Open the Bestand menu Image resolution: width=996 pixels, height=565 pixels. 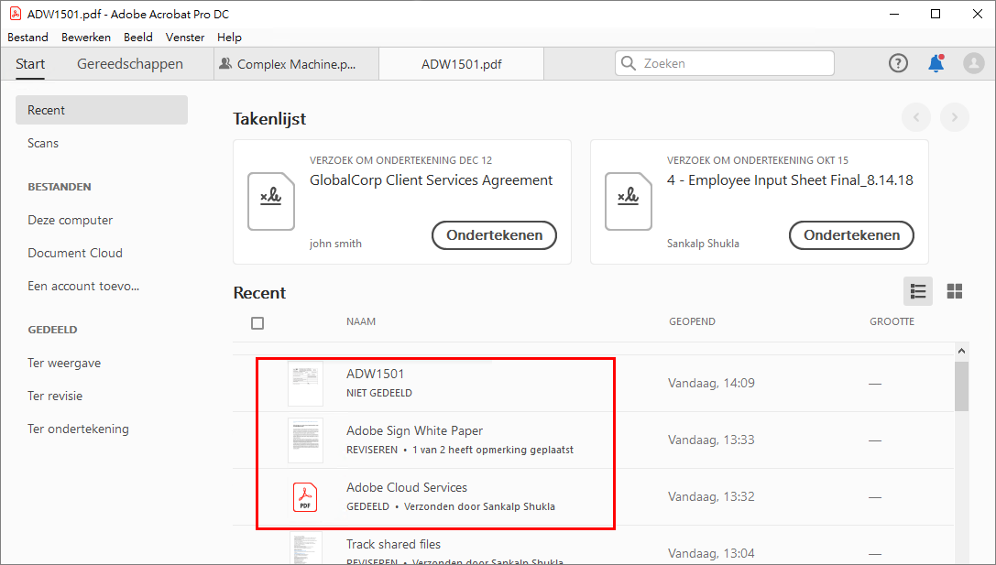coord(28,38)
